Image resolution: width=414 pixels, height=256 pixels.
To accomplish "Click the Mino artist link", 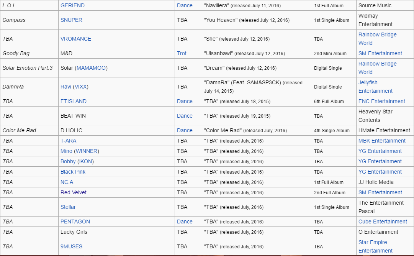I will 66,151.
